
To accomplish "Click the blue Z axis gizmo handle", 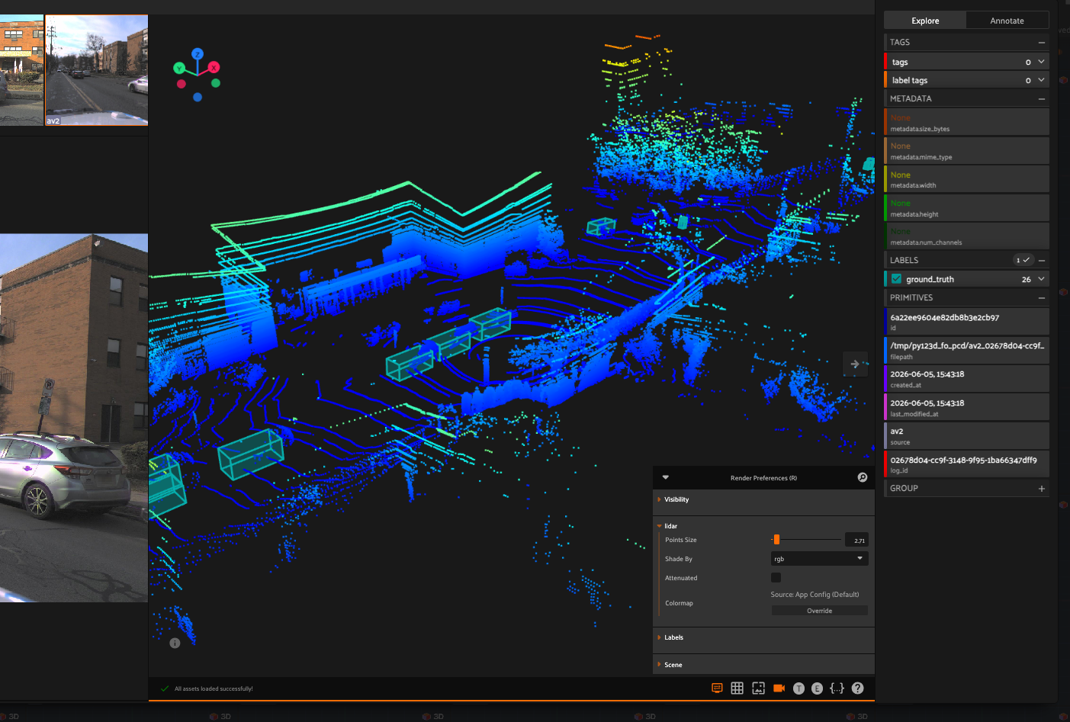I will tap(198, 54).
